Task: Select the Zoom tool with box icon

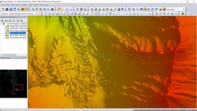Action: point(33,9)
